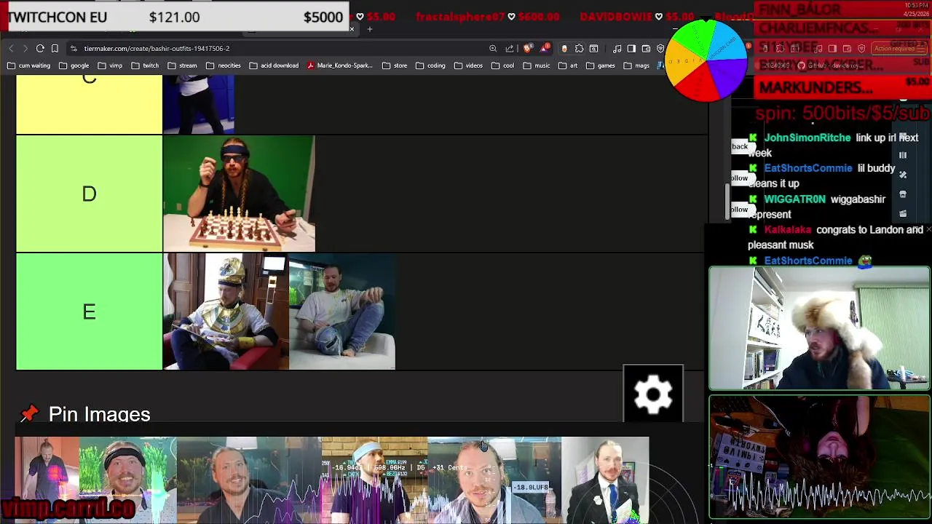932x524 pixels.
Task: Click clapperboard icon in right window sidebar
Action: (903, 214)
